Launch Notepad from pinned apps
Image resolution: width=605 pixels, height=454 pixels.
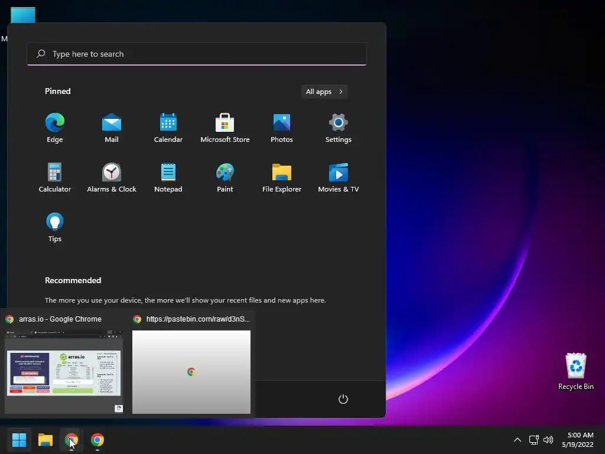(x=168, y=178)
